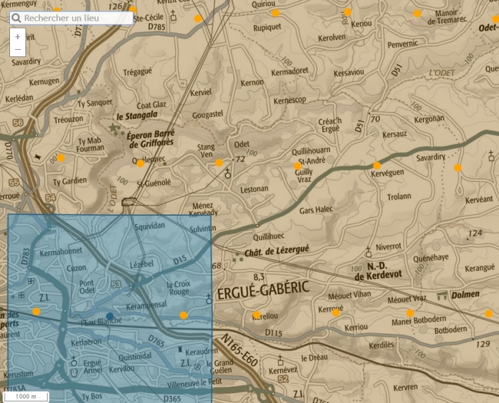Select the orange marker by Kerellou
Image resolution: width=499 pixels, height=403 pixels.
[x=257, y=315]
